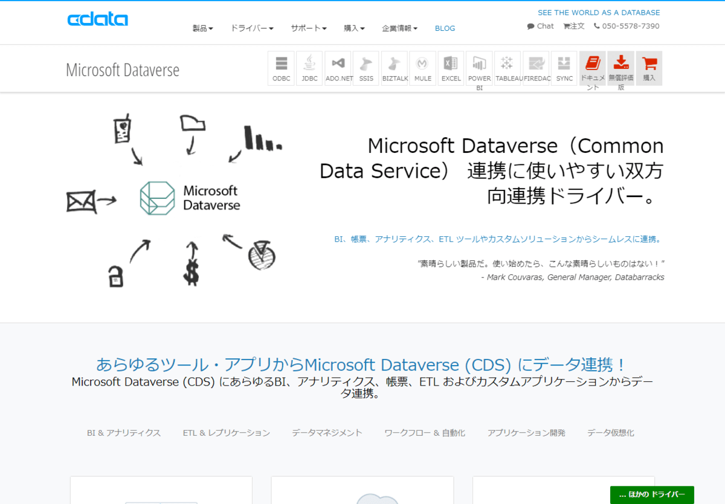Expand the 購入 dropdown menu
Viewport: 725px width, 504px height.
pos(355,28)
